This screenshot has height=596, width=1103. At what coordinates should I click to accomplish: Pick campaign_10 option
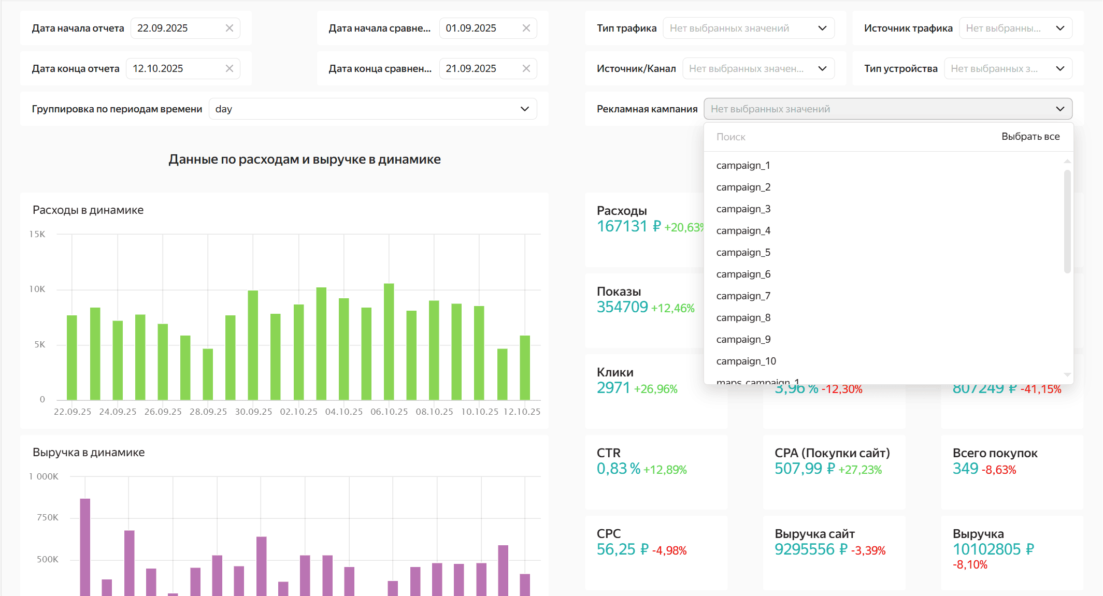(x=746, y=361)
